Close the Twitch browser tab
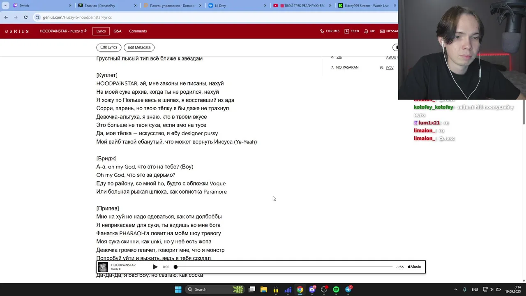 [x=70, y=6]
